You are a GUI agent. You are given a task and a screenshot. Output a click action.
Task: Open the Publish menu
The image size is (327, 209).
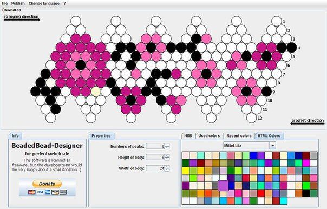pyautogui.click(x=18, y=3)
